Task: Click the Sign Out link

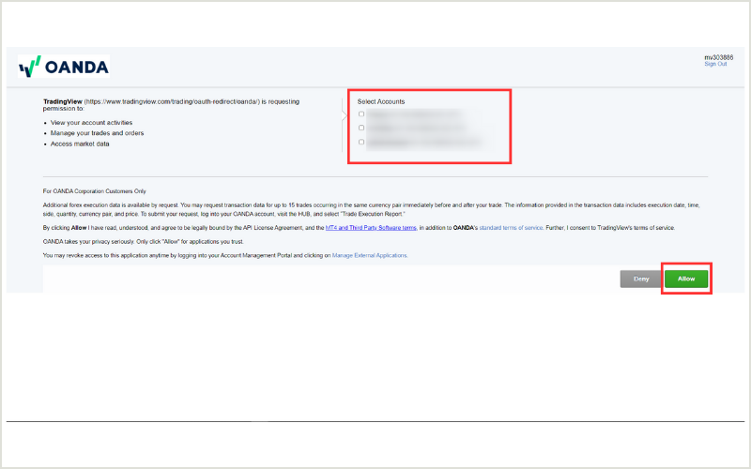Action: (x=715, y=64)
